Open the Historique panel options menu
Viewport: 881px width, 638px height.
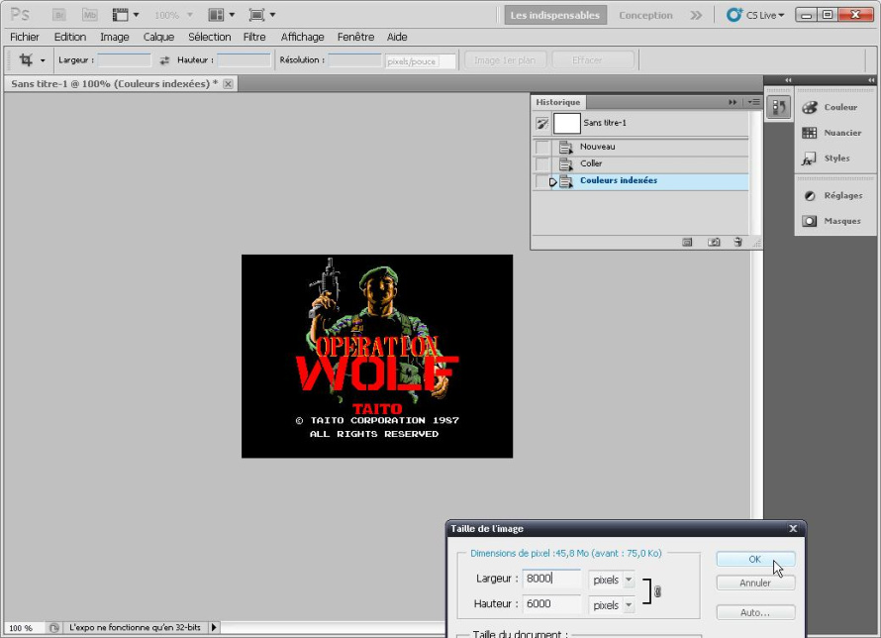[753, 102]
